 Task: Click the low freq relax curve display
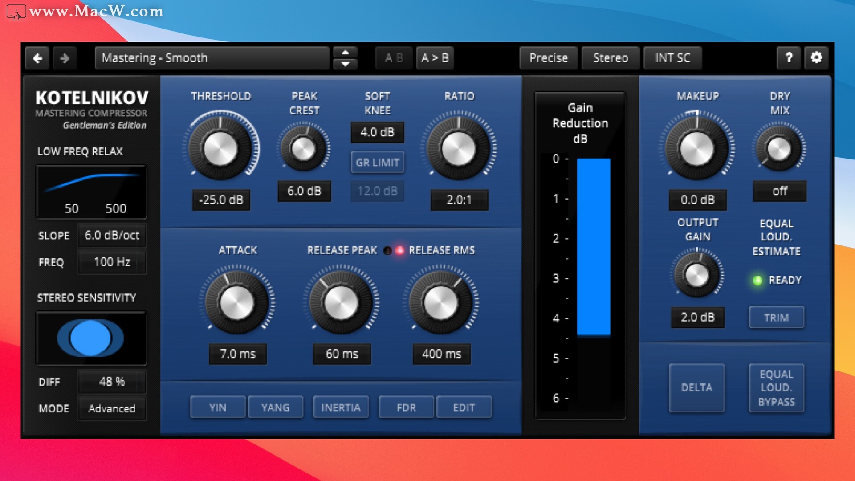tap(91, 192)
